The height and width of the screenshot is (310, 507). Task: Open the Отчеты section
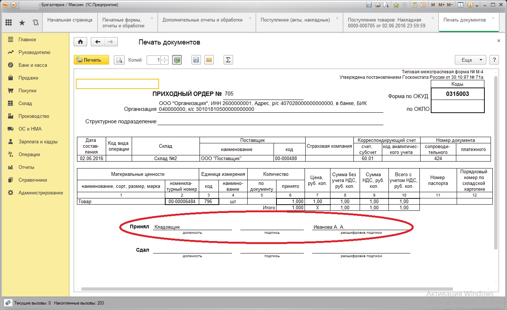point(35,167)
